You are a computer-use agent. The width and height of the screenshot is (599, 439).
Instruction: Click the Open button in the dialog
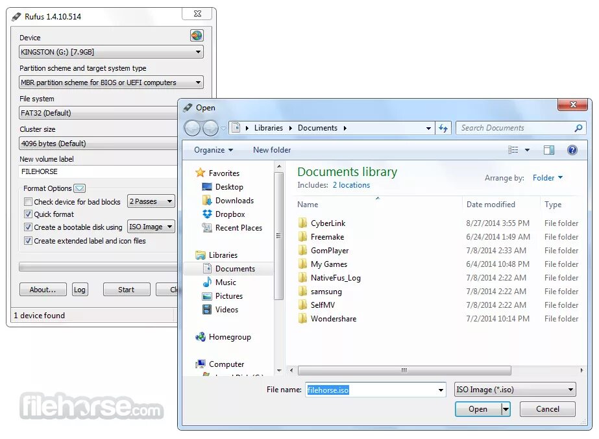(x=478, y=409)
